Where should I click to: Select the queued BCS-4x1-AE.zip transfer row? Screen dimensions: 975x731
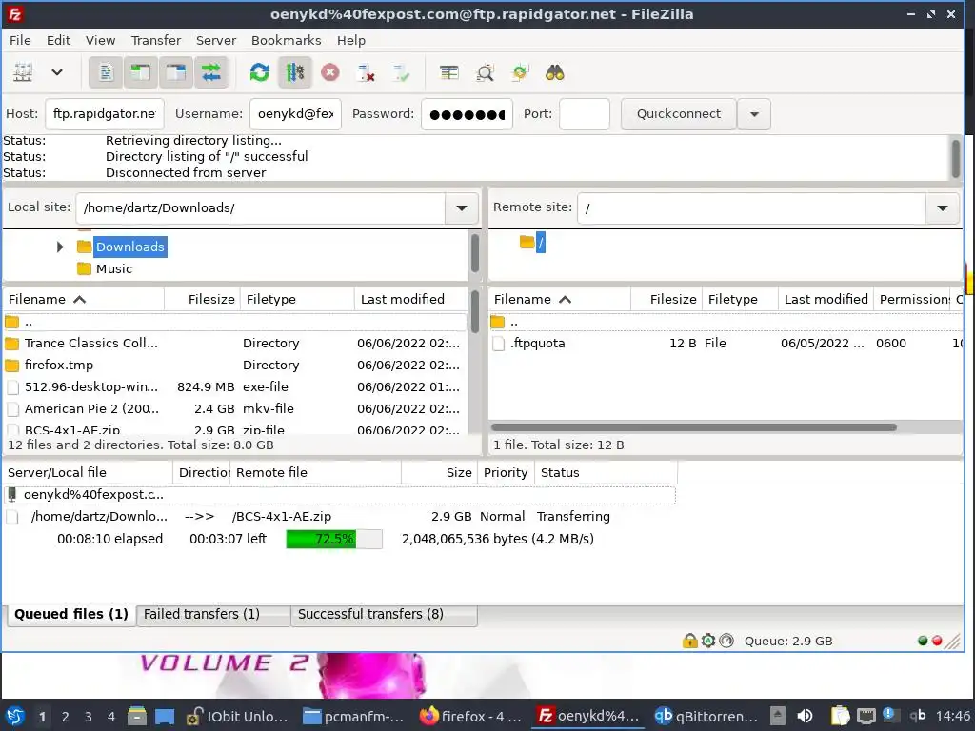pyautogui.click(x=340, y=516)
